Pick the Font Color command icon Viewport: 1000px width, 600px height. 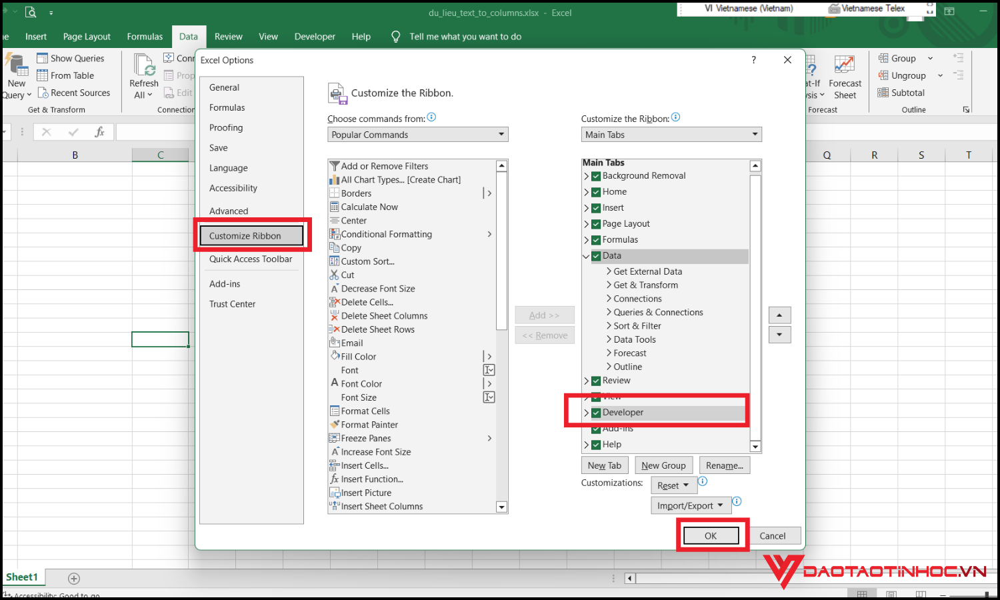[x=335, y=383]
